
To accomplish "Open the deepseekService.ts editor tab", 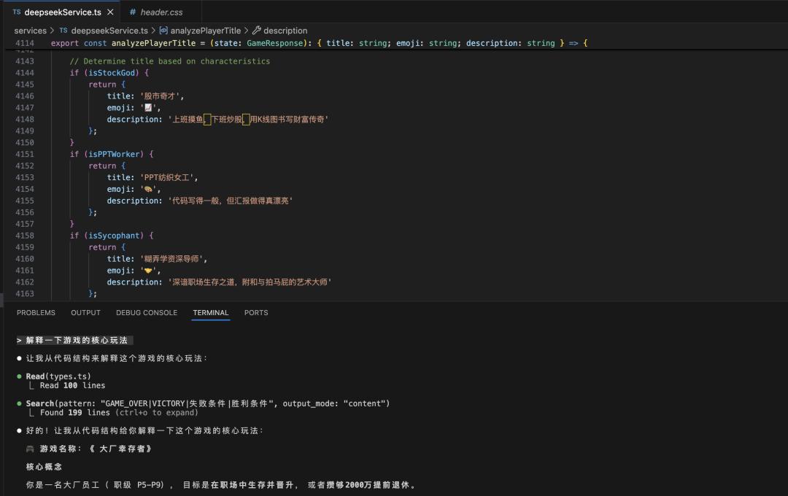I will click(x=62, y=12).
